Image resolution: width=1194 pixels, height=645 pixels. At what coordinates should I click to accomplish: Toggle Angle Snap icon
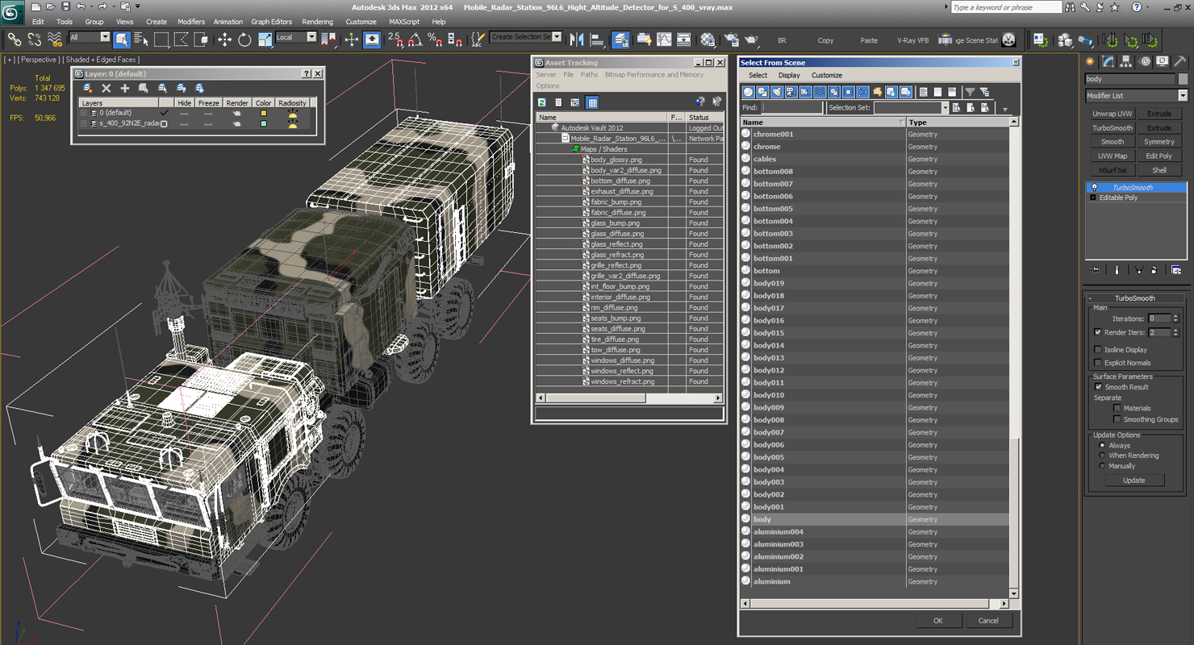415,40
